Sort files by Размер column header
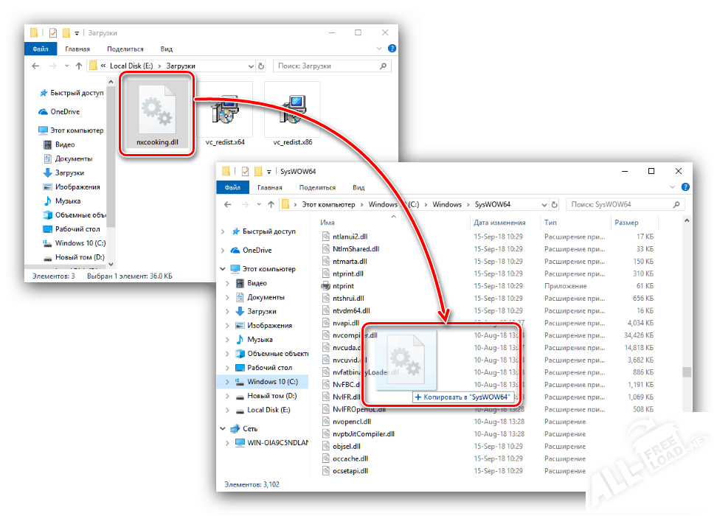This screenshot has width=717, height=516. (626, 223)
